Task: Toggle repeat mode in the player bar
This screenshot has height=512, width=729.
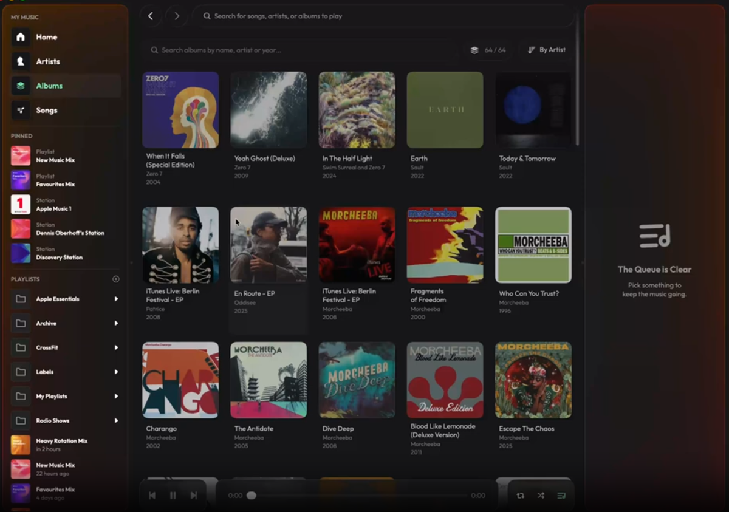Action: pyautogui.click(x=521, y=496)
